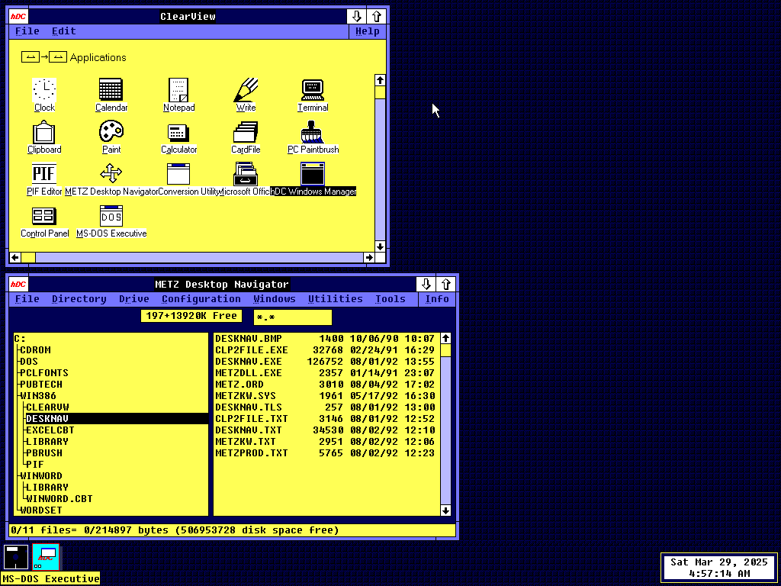
Task: Select the WINWORD.CBT subdirectory
Action: click(x=59, y=499)
